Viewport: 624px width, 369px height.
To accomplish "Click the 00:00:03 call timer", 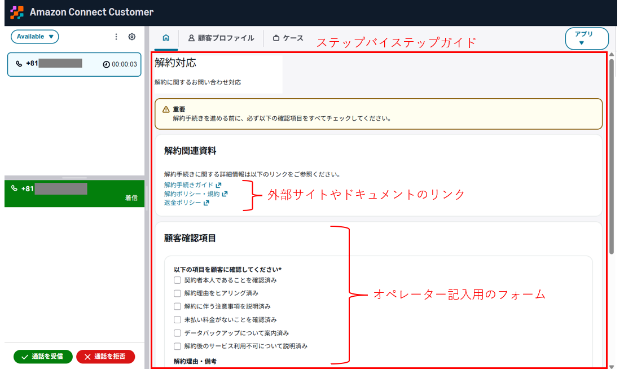I will click(124, 64).
